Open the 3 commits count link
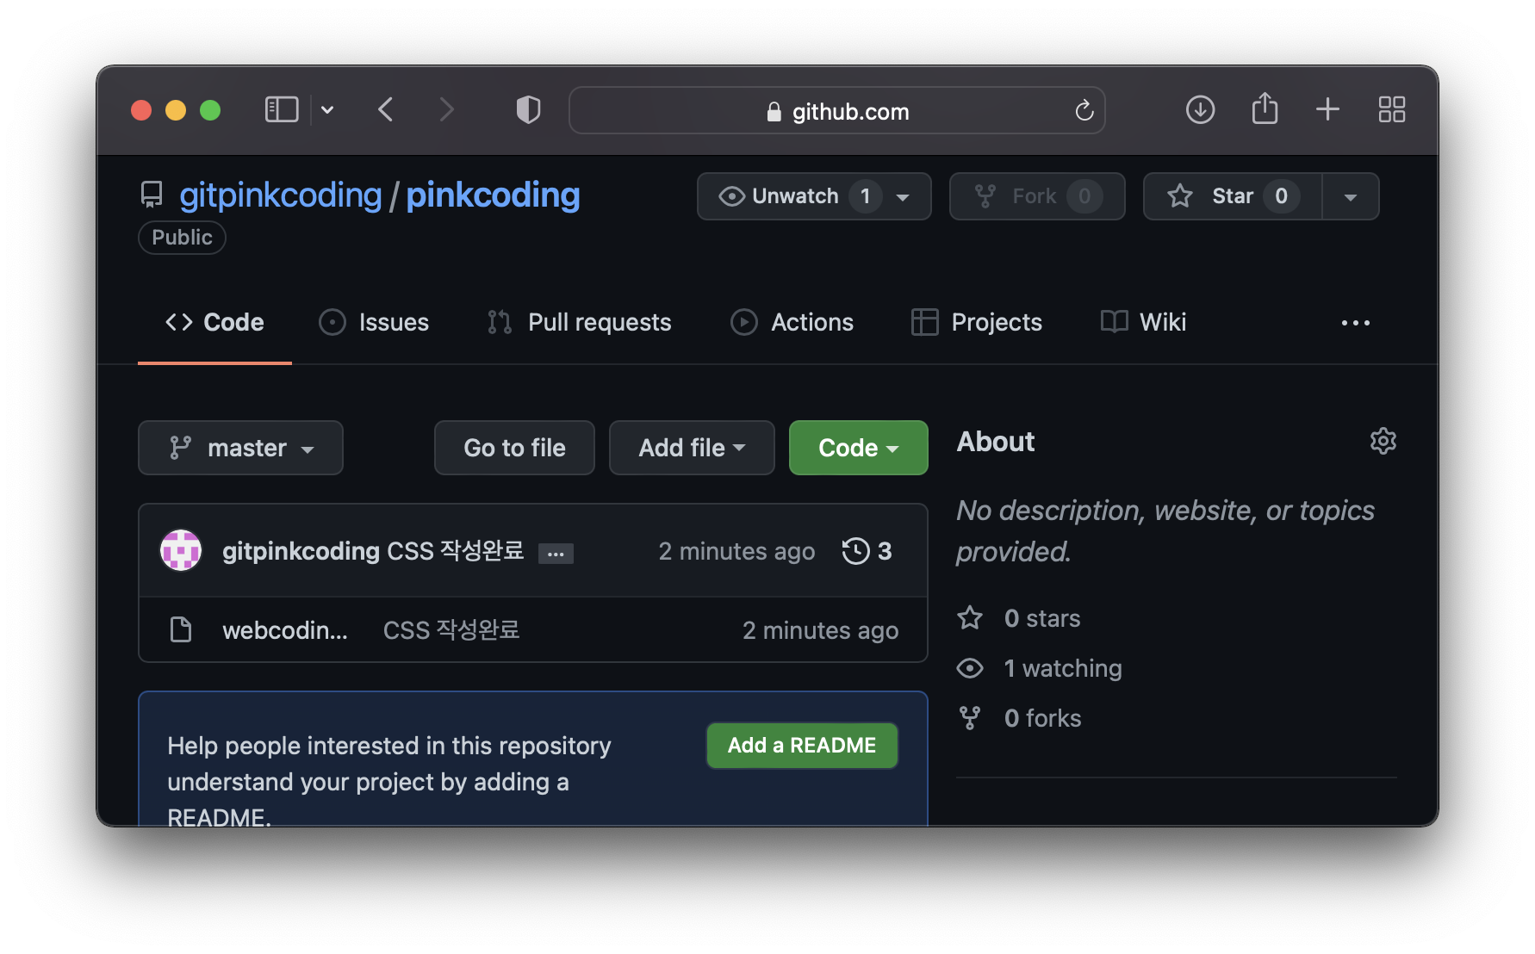The image size is (1535, 954). pyautogui.click(x=884, y=551)
